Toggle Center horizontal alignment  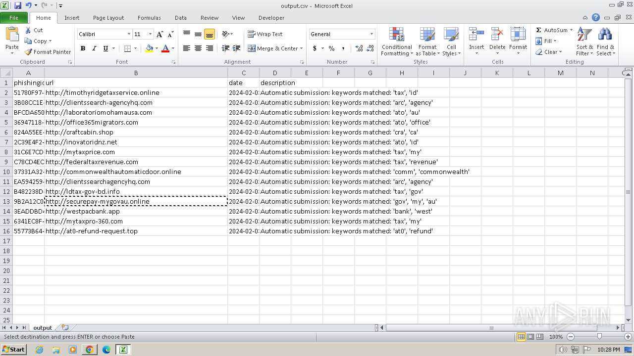[198, 48]
